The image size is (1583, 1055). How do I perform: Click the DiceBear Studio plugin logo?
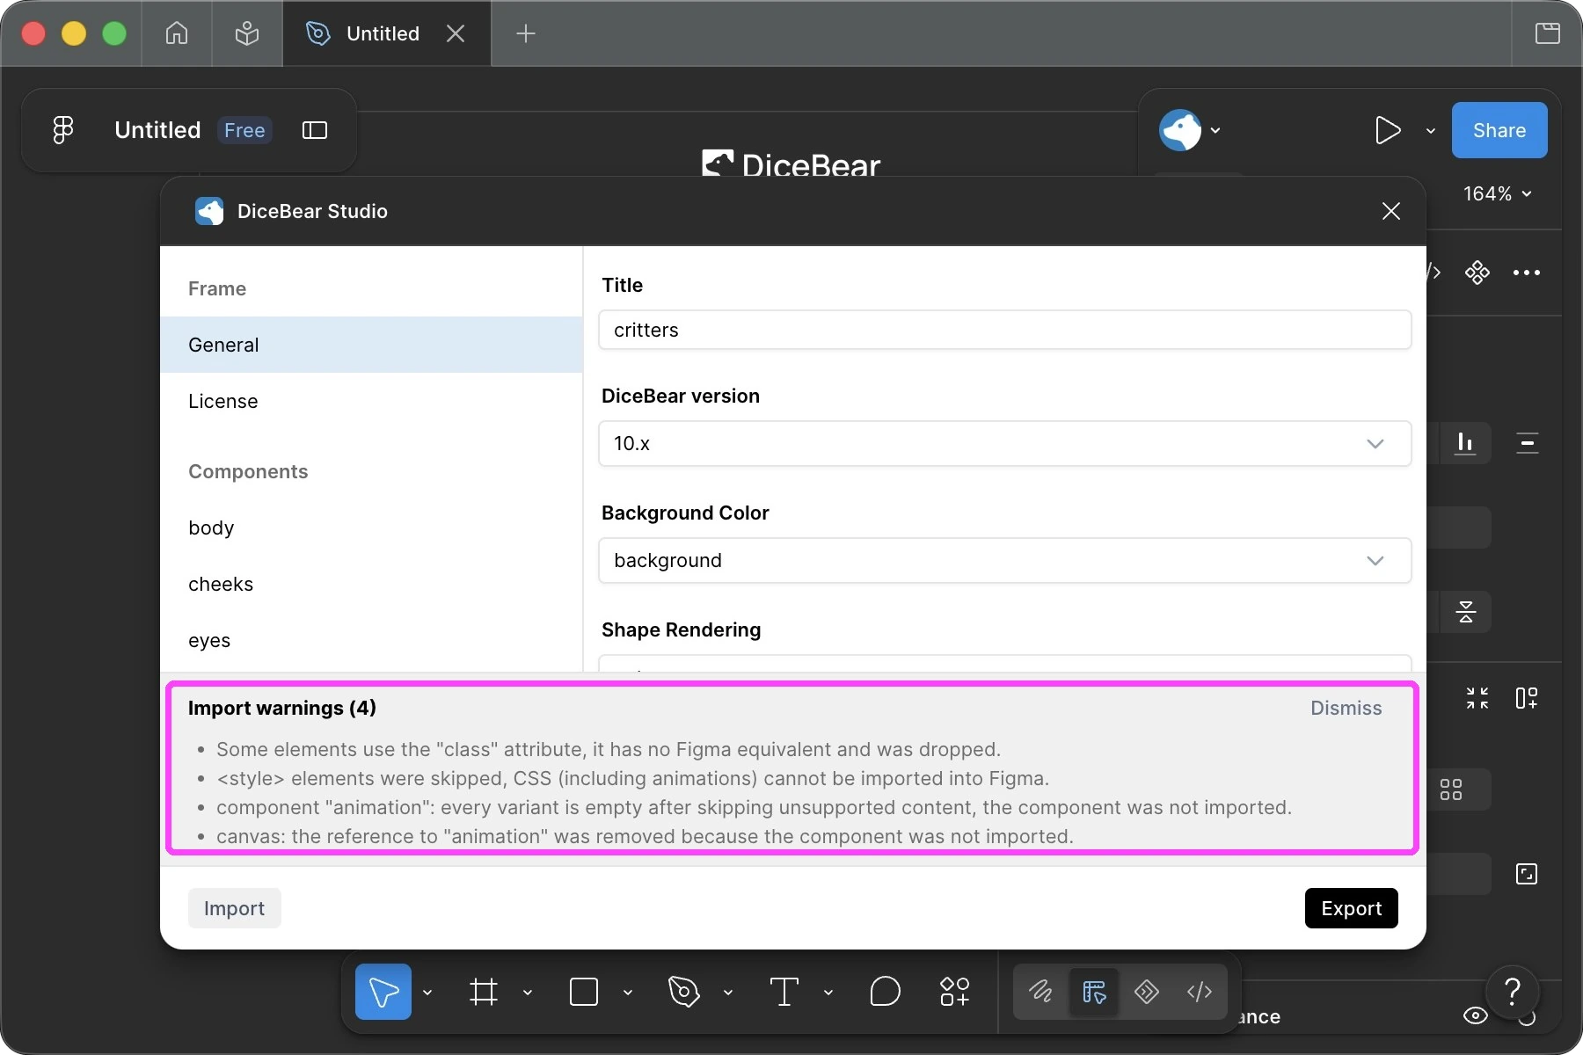209,211
